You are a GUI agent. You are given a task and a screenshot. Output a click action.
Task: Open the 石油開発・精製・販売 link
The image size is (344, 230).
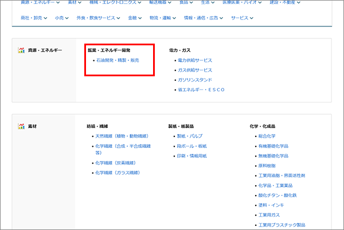[118, 60]
